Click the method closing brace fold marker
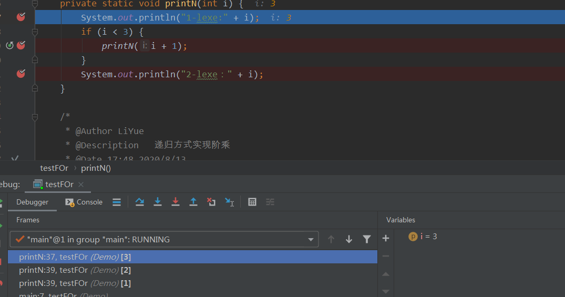Image resolution: width=565 pixels, height=297 pixels. point(35,88)
